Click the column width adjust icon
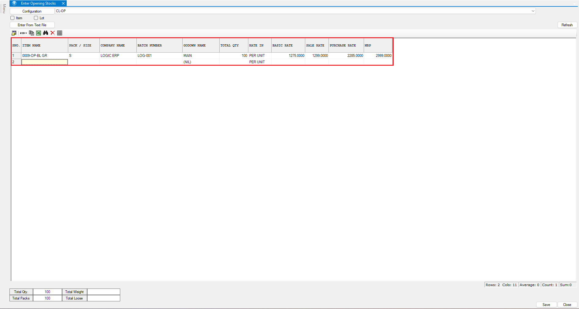 (23, 33)
